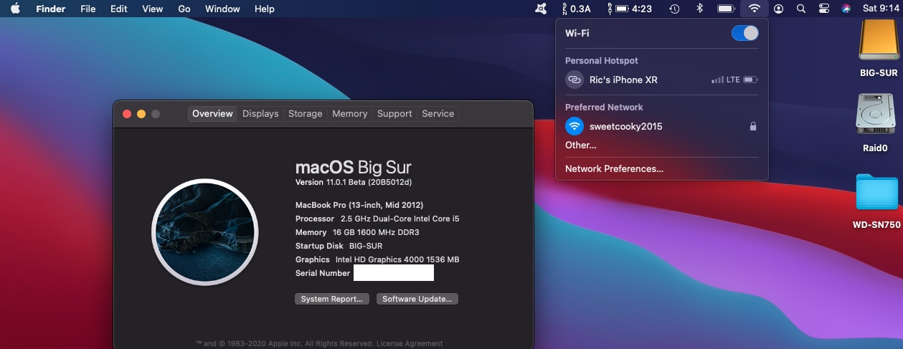Viewport: 903px width, 349px height.
Task: Close the About This Mac window
Action: (127, 114)
